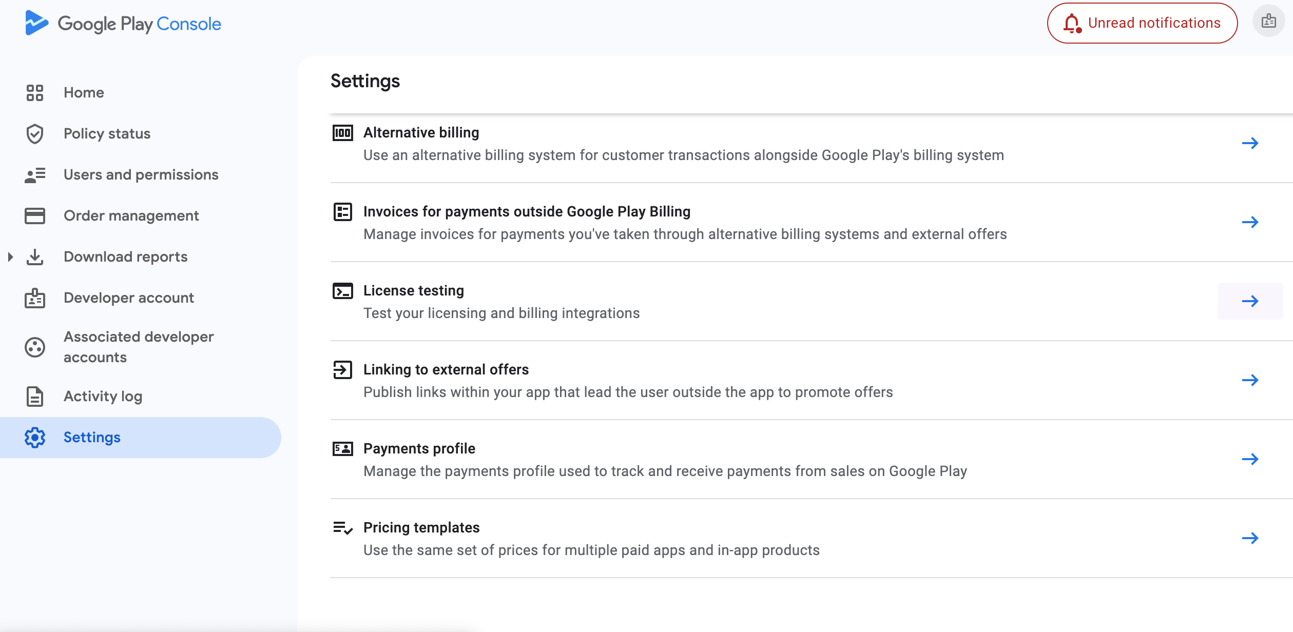
Task: Click the Users and permissions icon
Action: click(x=35, y=175)
